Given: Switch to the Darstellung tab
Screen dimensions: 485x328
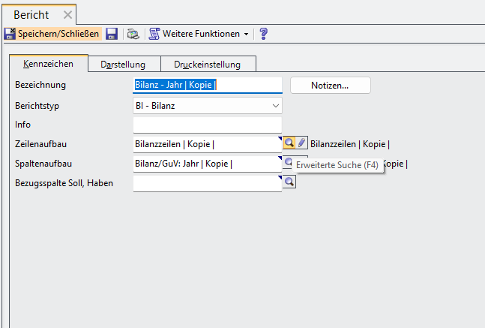Looking at the screenshot, I should pyautogui.click(x=122, y=65).
